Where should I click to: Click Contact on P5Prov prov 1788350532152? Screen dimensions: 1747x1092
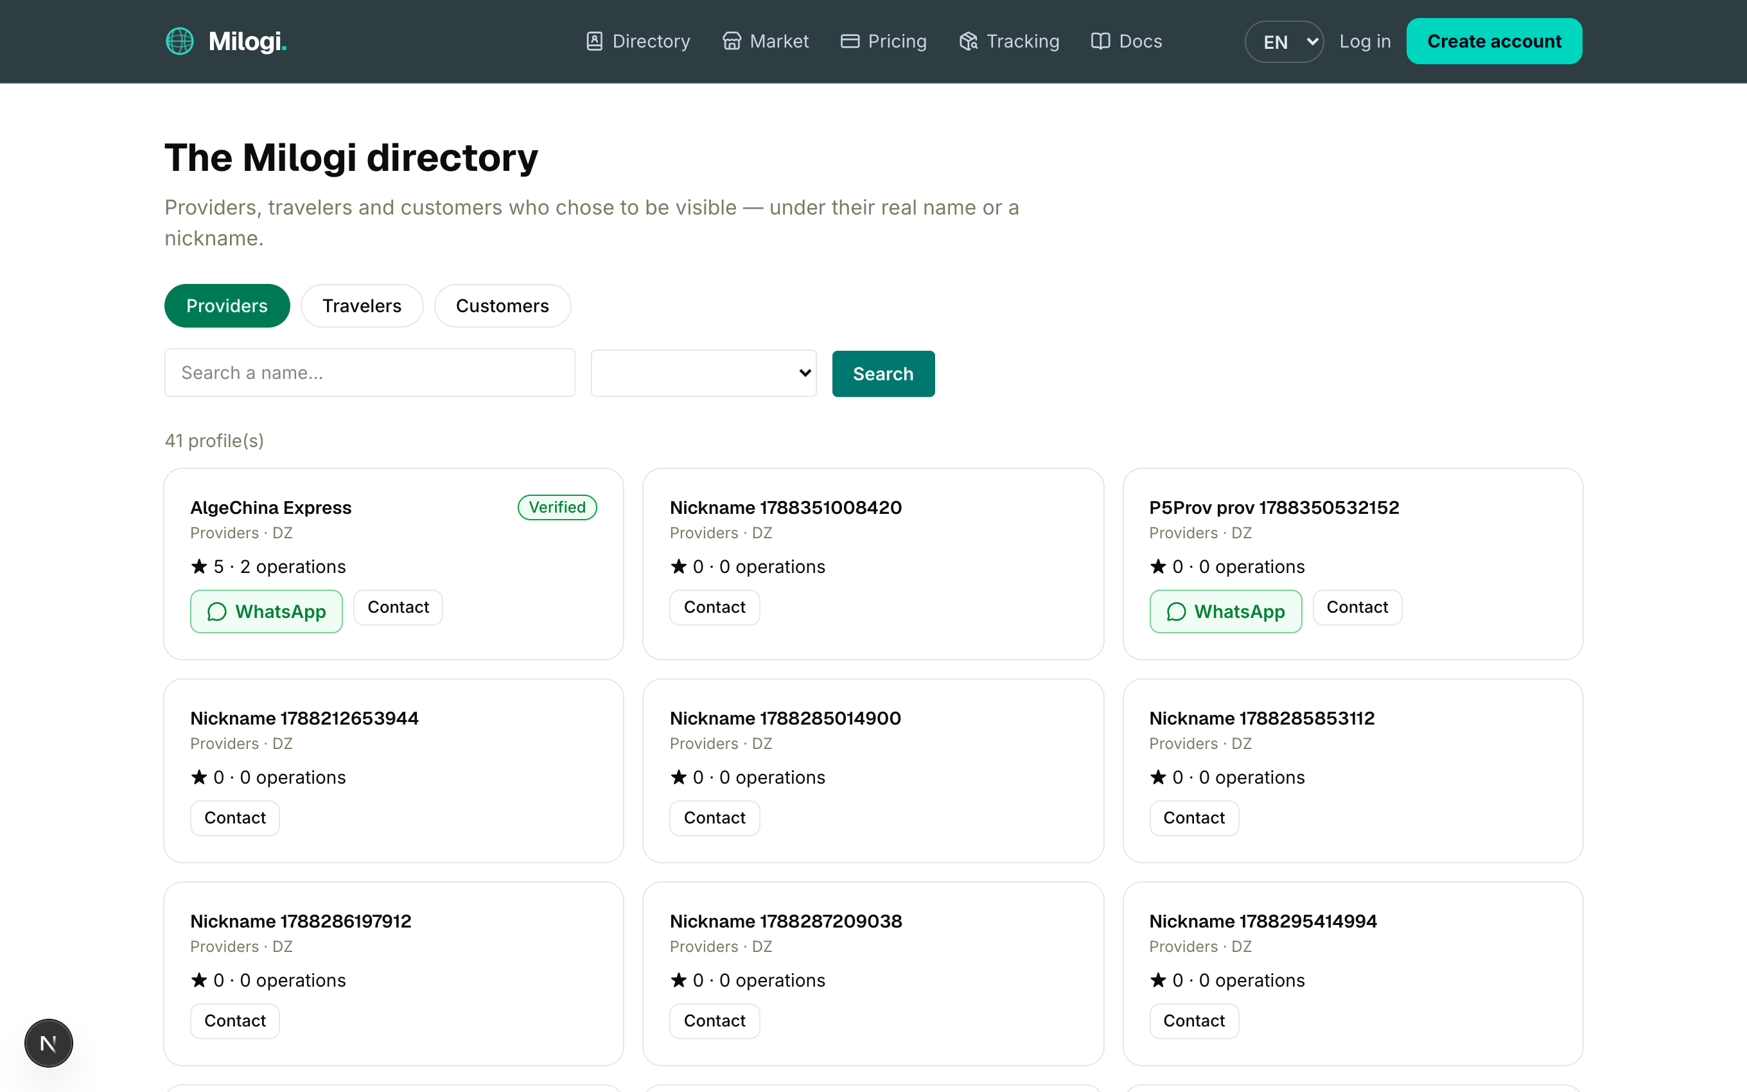coord(1357,608)
